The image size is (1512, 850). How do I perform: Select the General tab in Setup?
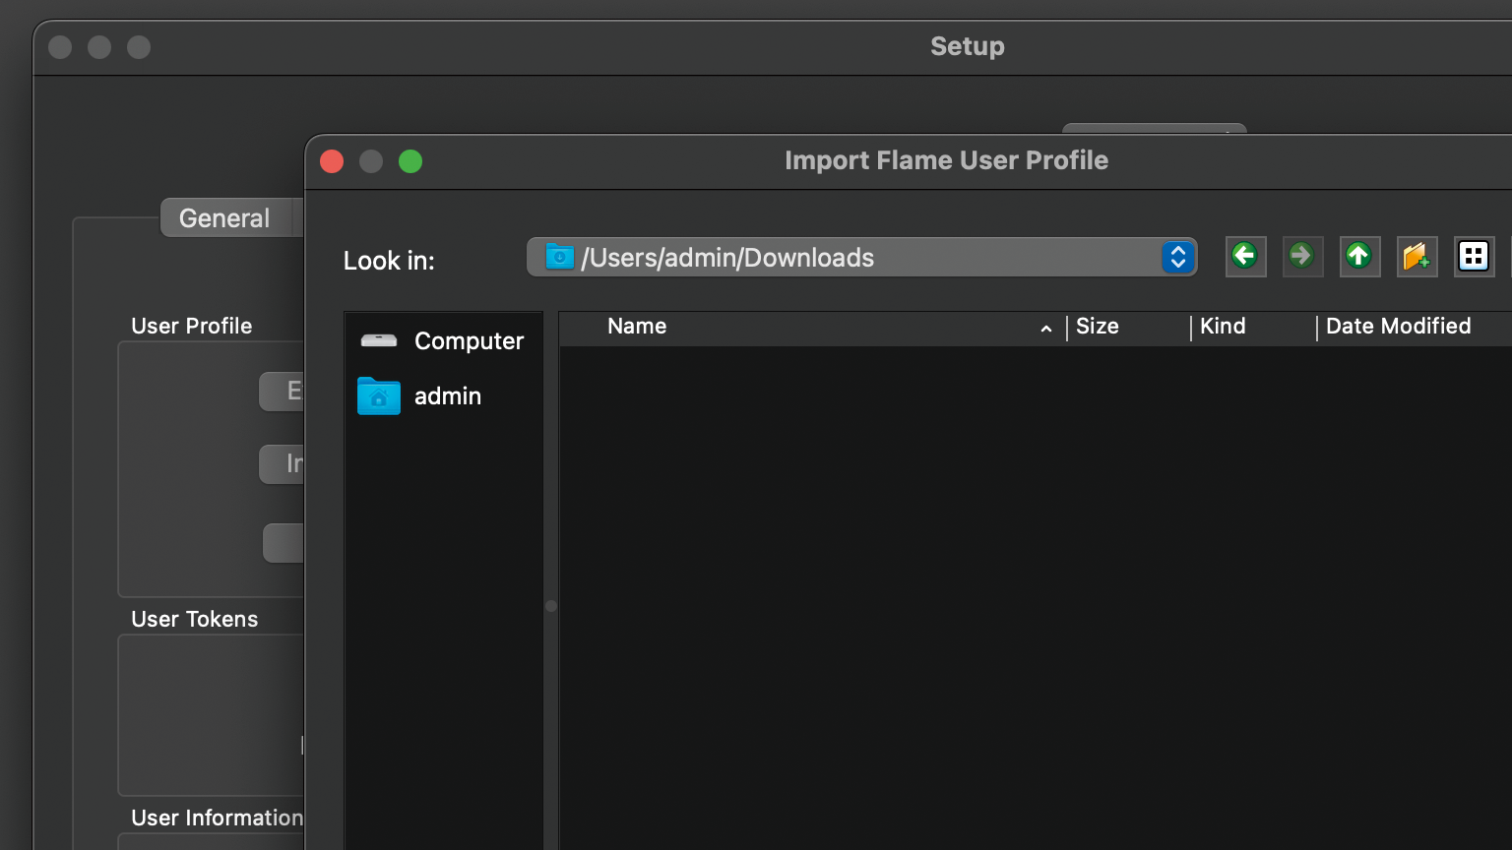[x=224, y=218]
